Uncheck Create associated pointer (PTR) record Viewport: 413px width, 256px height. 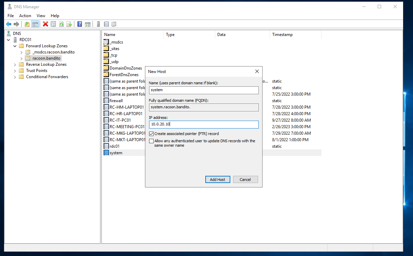point(151,134)
